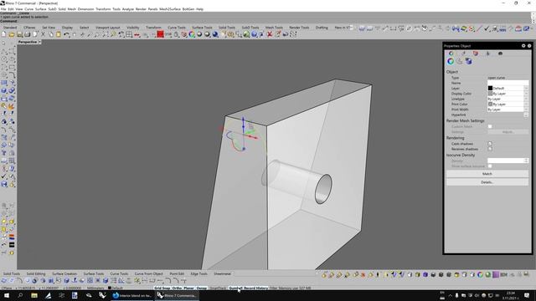Screen dimensions: 536x301
Task: Click the Print icon in the toolbar
Action: pyautogui.click(x=28, y=34)
